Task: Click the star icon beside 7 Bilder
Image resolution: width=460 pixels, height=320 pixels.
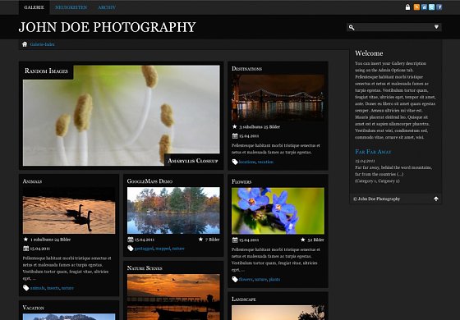Action: point(200,240)
